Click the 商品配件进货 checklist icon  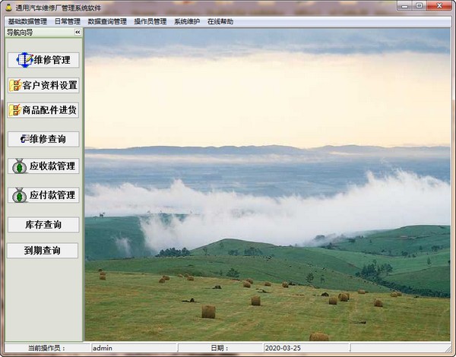pos(15,110)
